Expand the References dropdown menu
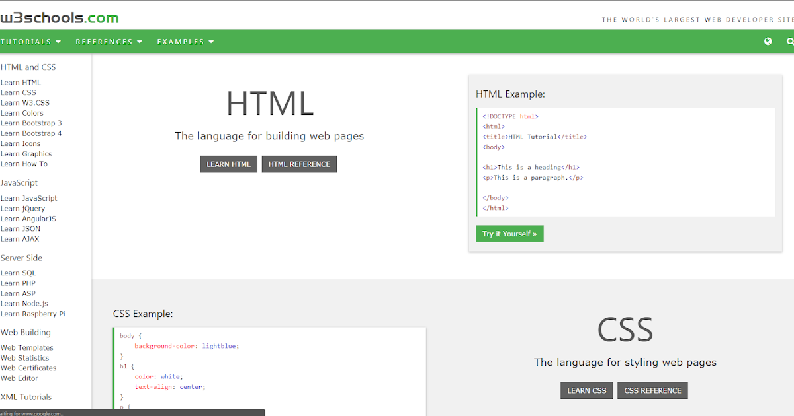Viewport: 794px width, 416px height. coord(109,42)
